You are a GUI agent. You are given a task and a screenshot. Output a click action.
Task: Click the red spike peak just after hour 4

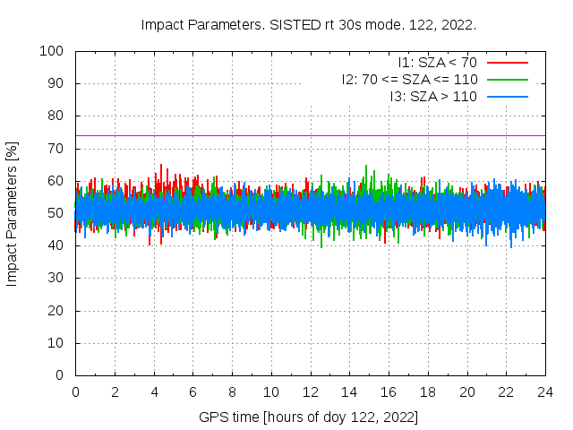pos(161,168)
